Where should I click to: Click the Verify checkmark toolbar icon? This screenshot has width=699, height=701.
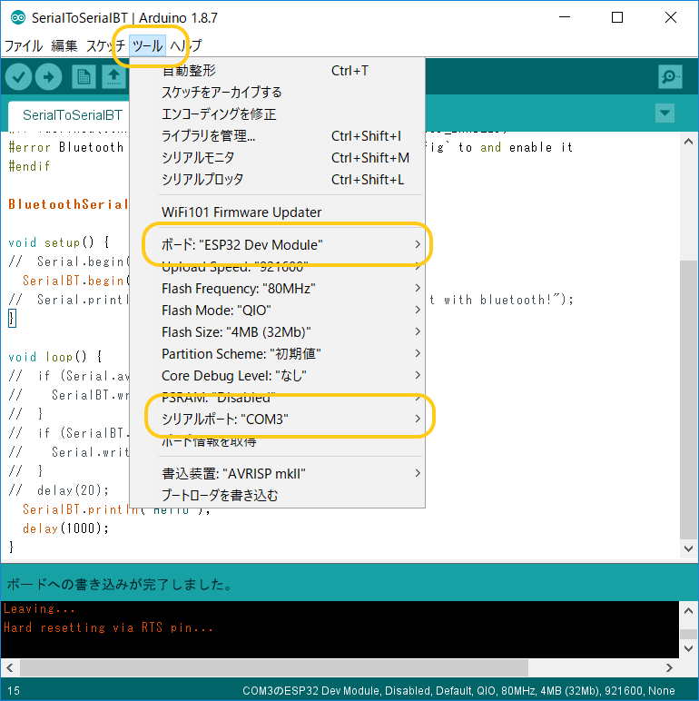[x=18, y=77]
